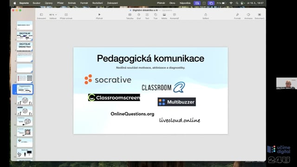Open the Snímek menu
The height and width of the screenshot is (167, 297).
click(72, 3)
